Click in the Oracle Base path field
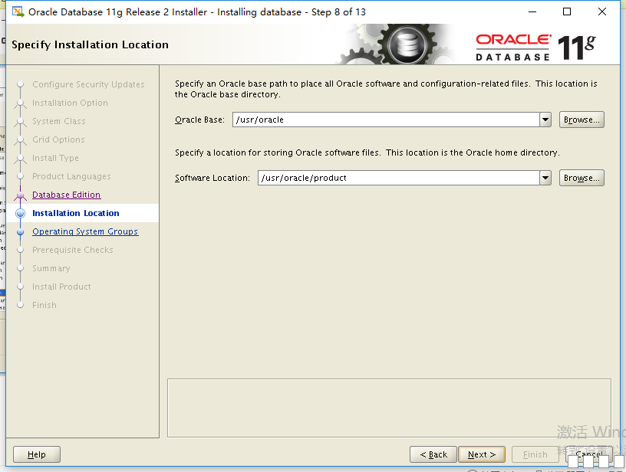The height and width of the screenshot is (472, 626). pos(385,120)
